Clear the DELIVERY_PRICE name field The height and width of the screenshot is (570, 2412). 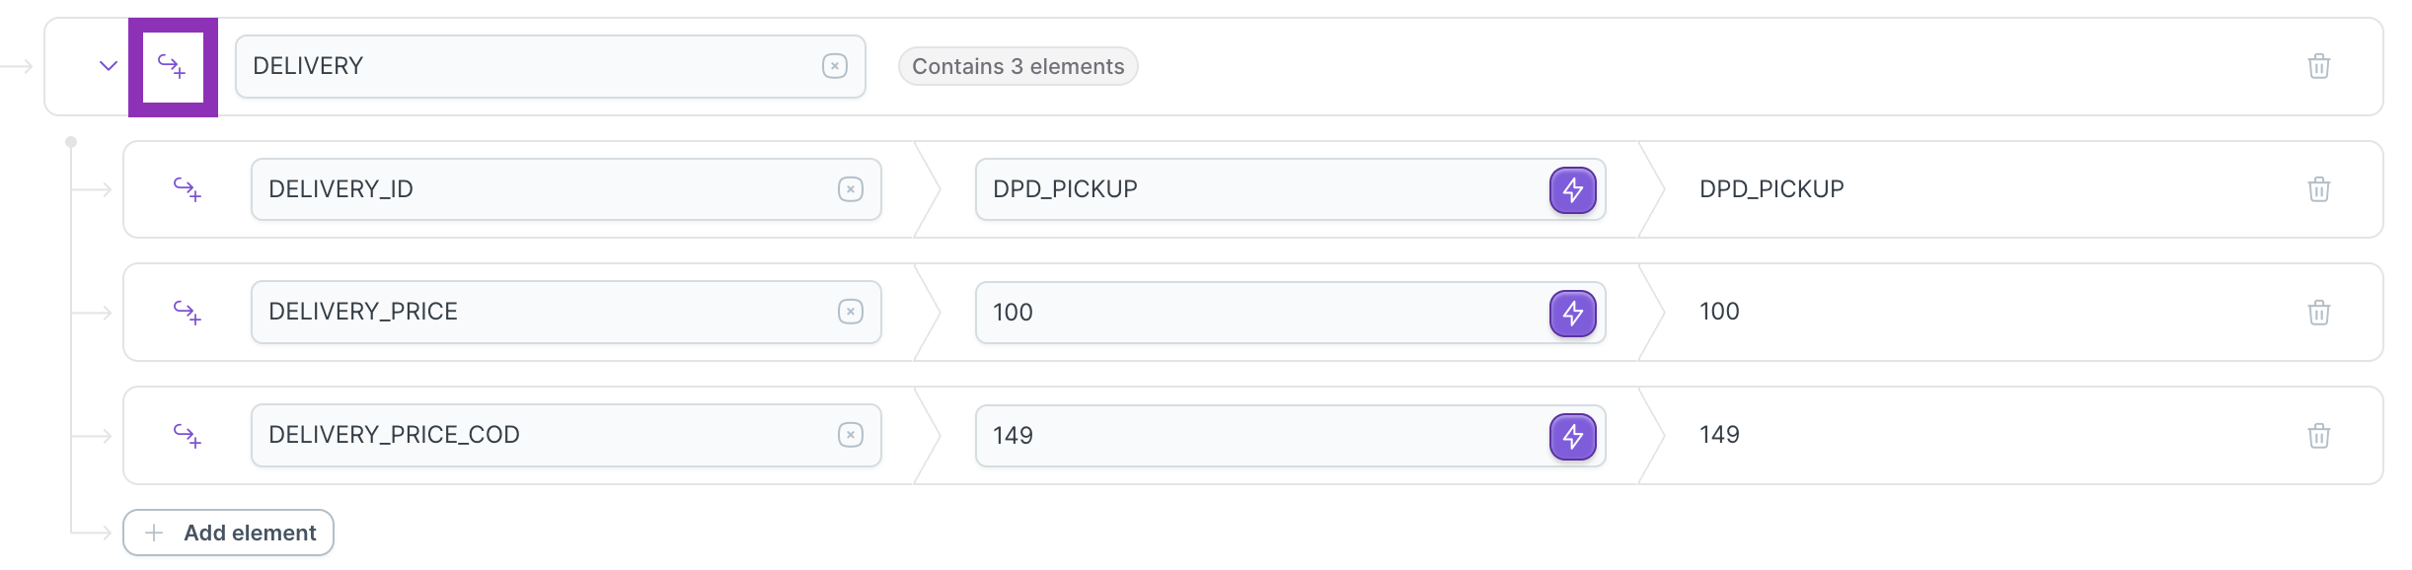point(851,312)
